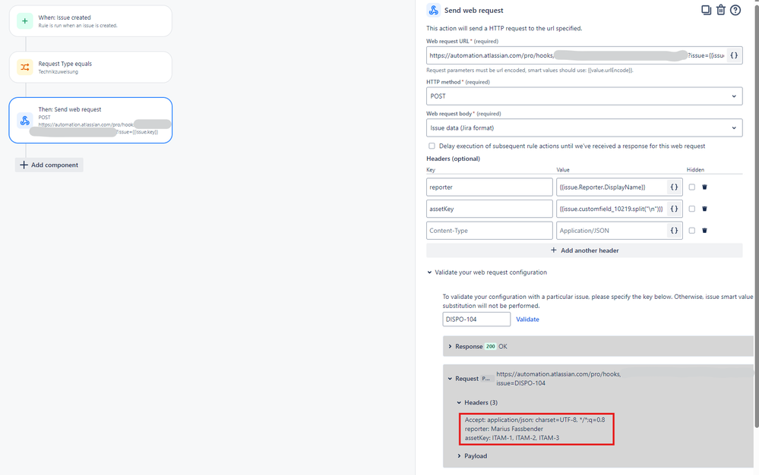The image size is (759, 475).
Task: Mark the Content-Type header as hidden
Action: 691,230
